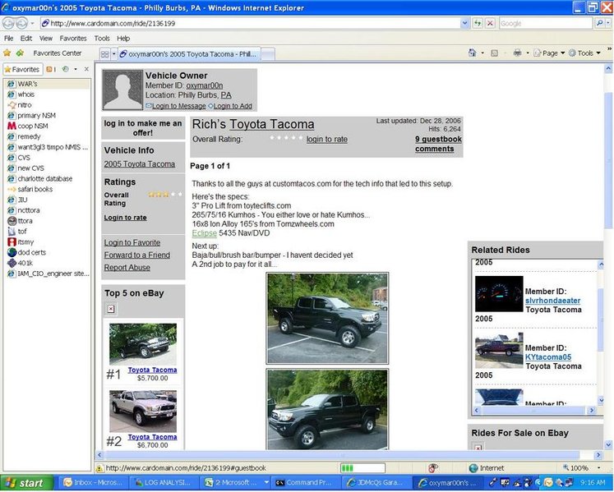The width and height of the screenshot is (614, 492).
Task: Click the Quick Tabs grid icon
Action: (x=104, y=54)
